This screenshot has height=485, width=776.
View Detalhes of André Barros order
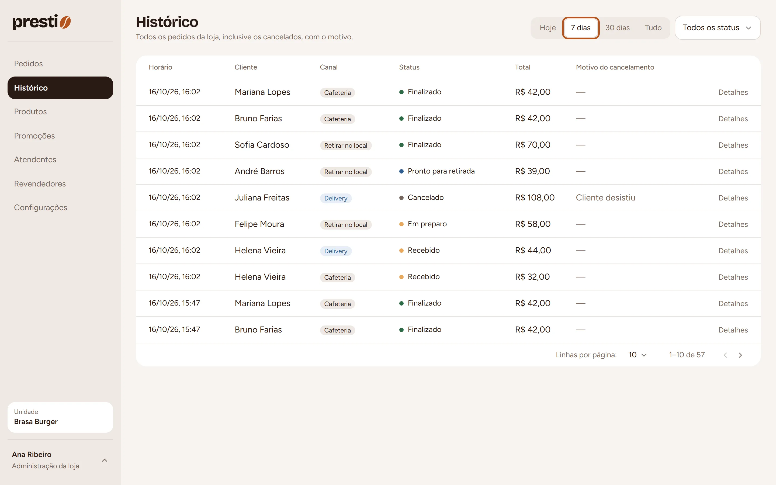tap(733, 172)
